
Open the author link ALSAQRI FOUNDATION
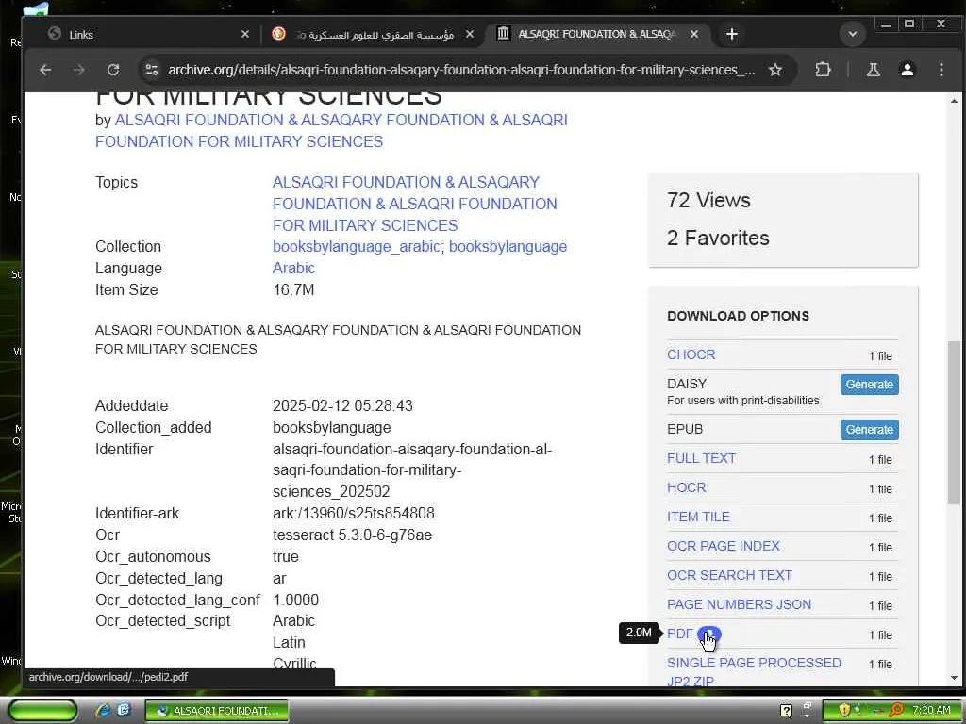coord(331,130)
